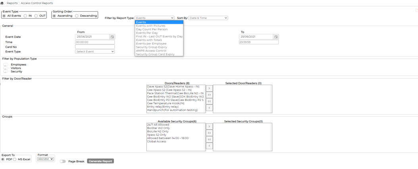Toggle the Employees population filter
This screenshot has width=418, height=169.
tap(6, 65)
